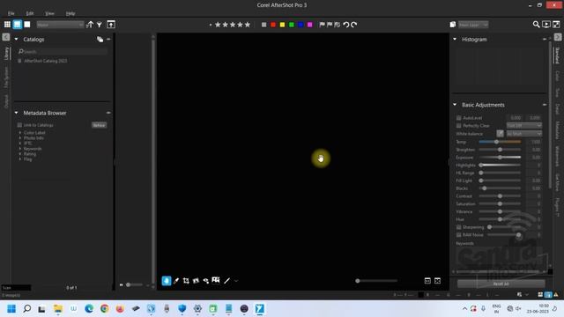Select the Straighten tool icon
The width and height of the screenshot is (564, 317).
click(196, 281)
